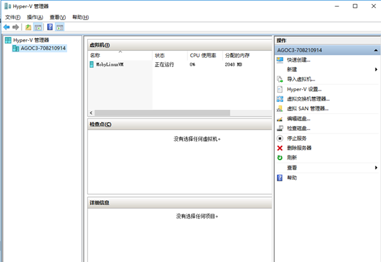The height and width of the screenshot is (262, 381).
Task: Click the blue Help toolbar icon
Action: pos(50,27)
